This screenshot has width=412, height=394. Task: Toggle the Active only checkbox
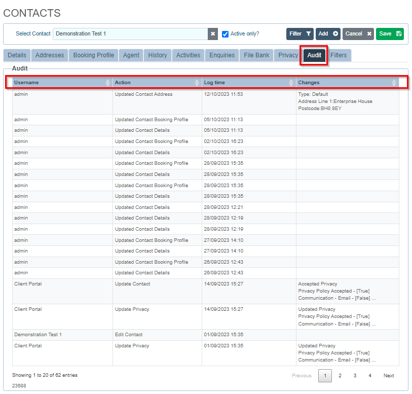(225, 34)
